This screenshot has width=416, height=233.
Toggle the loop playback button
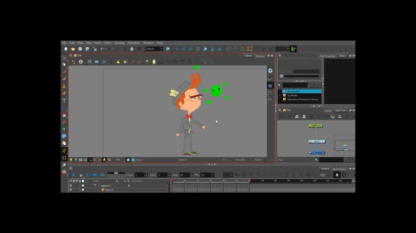point(88,175)
